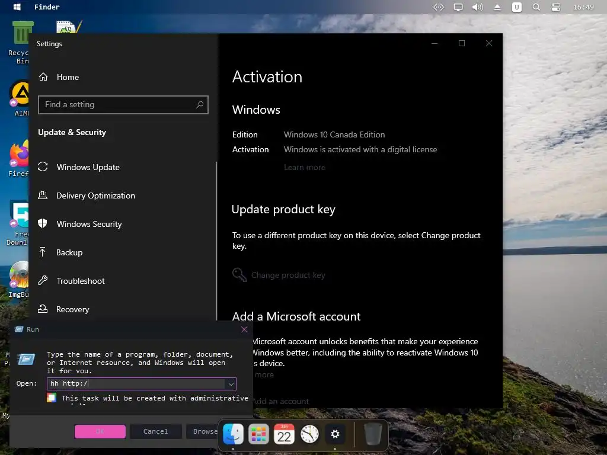This screenshot has height=455, width=607.
Task: Click the shield icon beside administrative note
Action: [52, 398]
